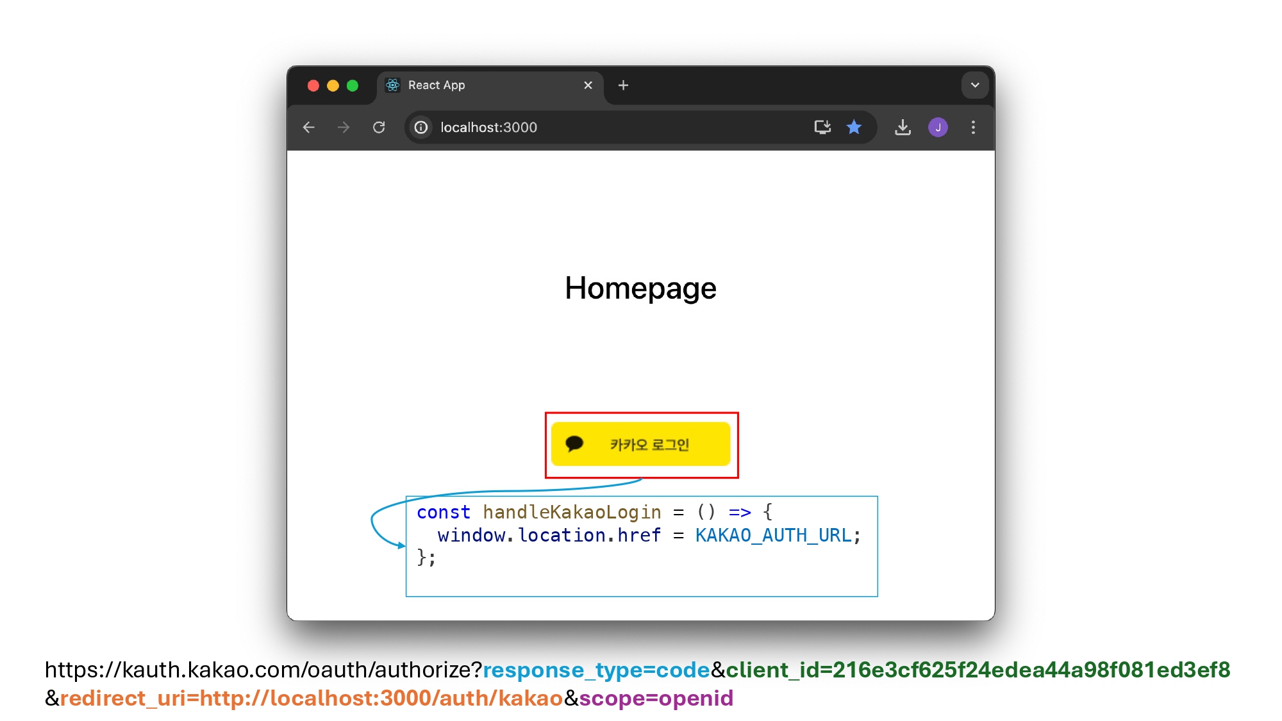
Task: Click the browser back arrow
Action: (x=309, y=128)
